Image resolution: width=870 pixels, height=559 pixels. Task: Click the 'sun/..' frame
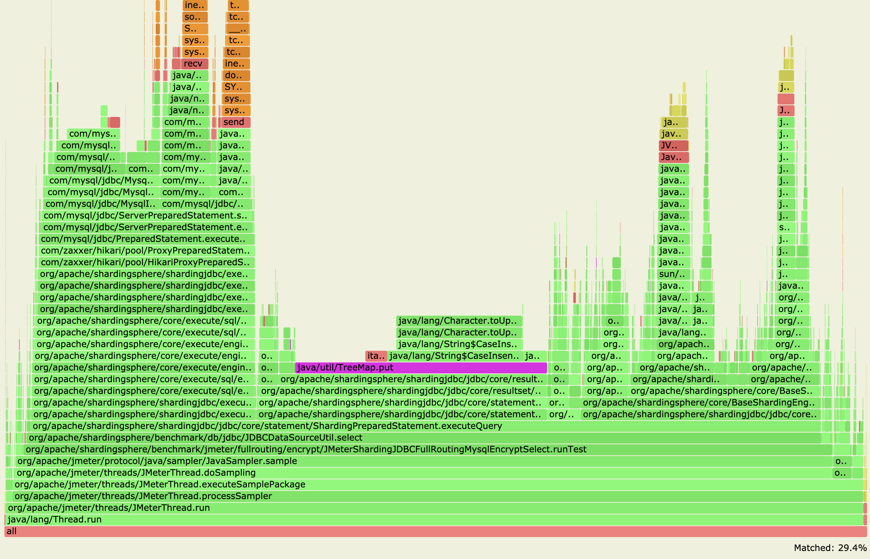point(673,274)
